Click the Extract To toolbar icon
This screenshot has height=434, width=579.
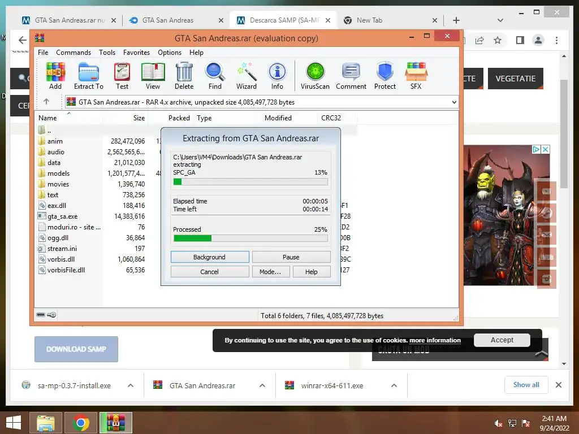pos(89,76)
